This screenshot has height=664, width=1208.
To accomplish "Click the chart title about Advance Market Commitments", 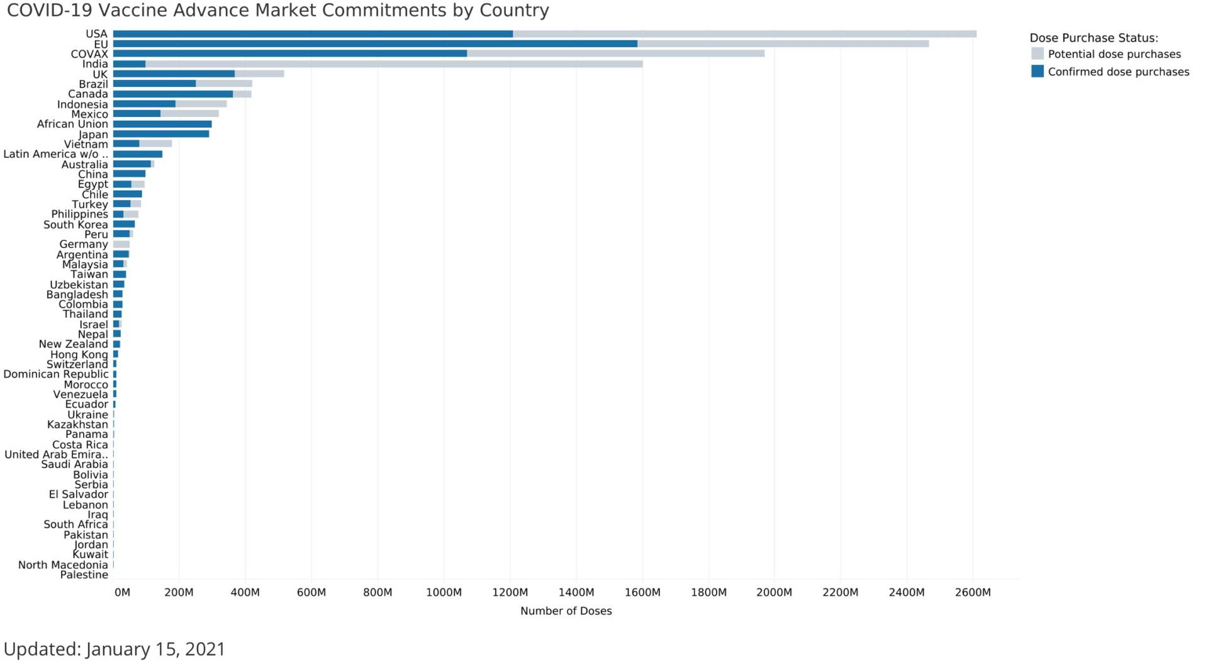I will click(277, 11).
